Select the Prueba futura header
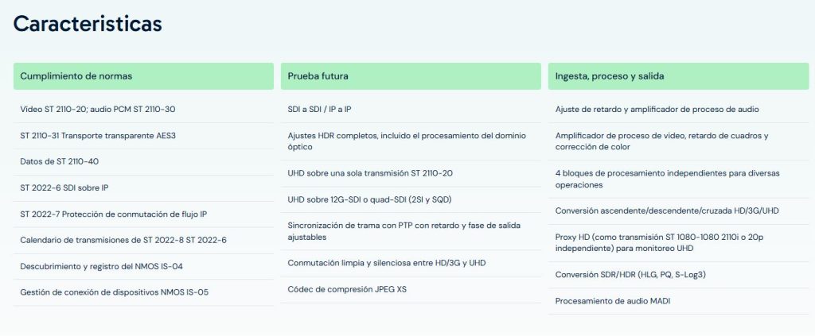Viewport: 815px width, 336px height. pyautogui.click(x=411, y=76)
